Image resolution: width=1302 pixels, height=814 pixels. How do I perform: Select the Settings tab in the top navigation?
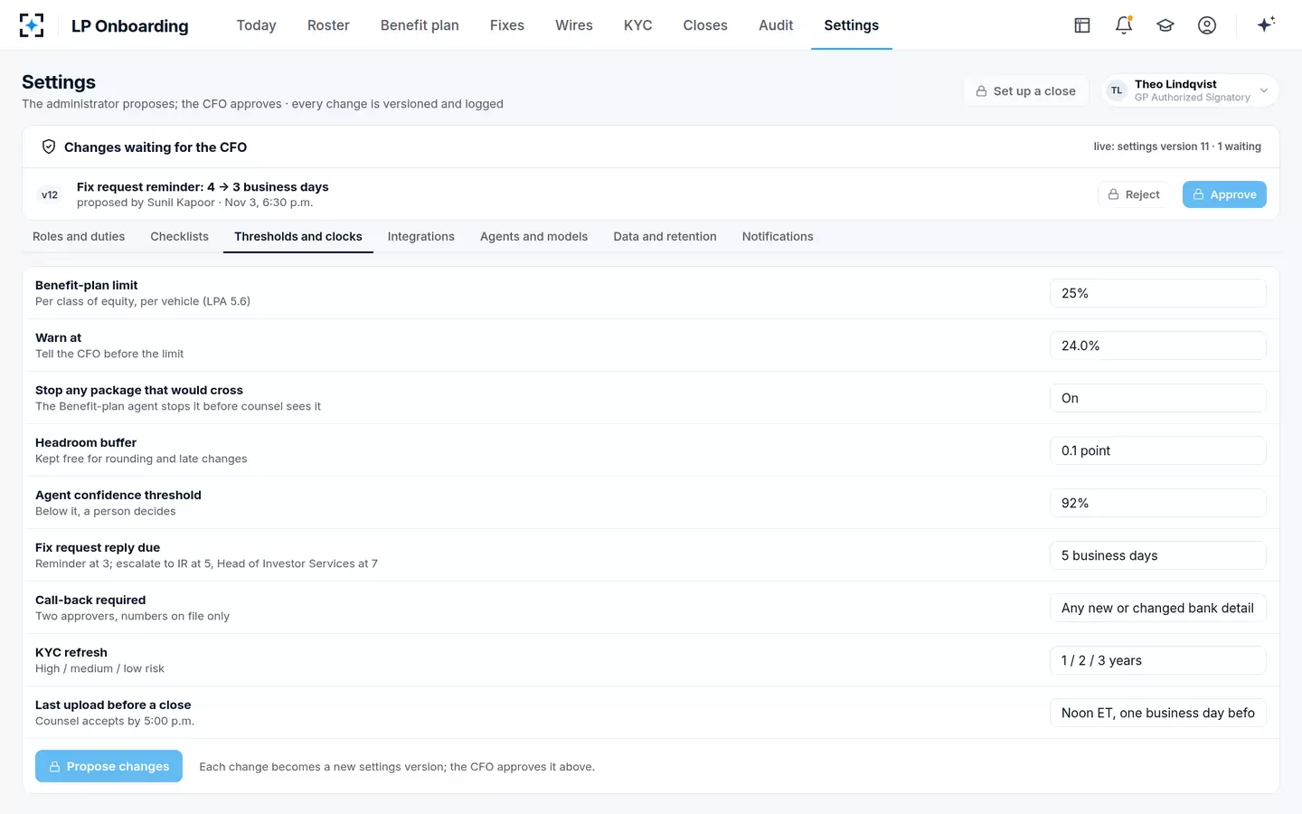(x=852, y=25)
